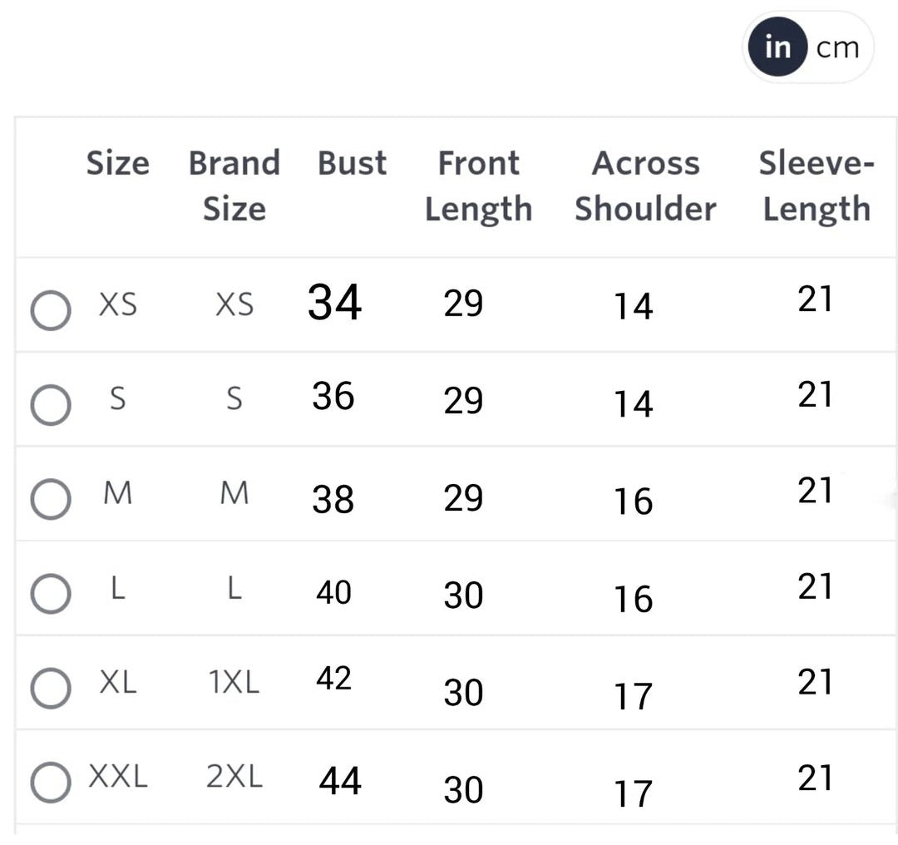Click the Front Length column header

[x=478, y=185]
